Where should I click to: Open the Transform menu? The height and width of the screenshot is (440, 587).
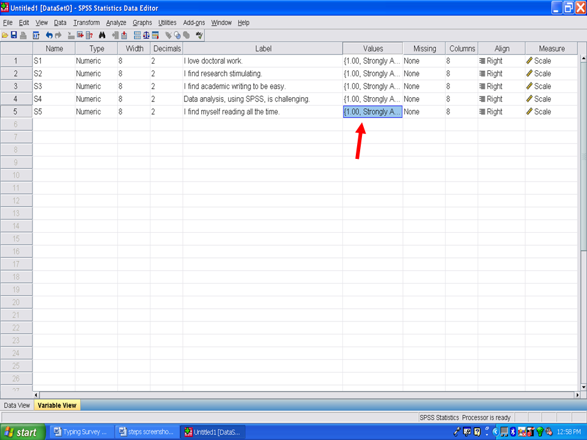86,23
